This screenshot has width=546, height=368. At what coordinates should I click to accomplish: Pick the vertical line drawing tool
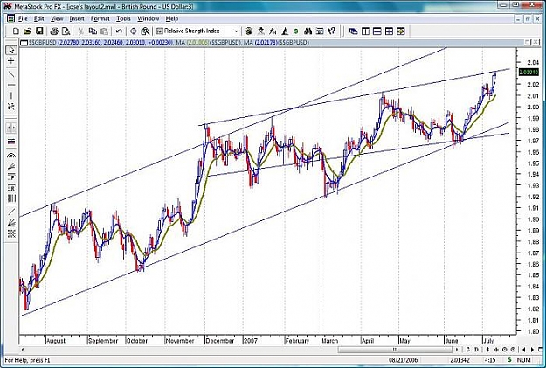pos(11,95)
